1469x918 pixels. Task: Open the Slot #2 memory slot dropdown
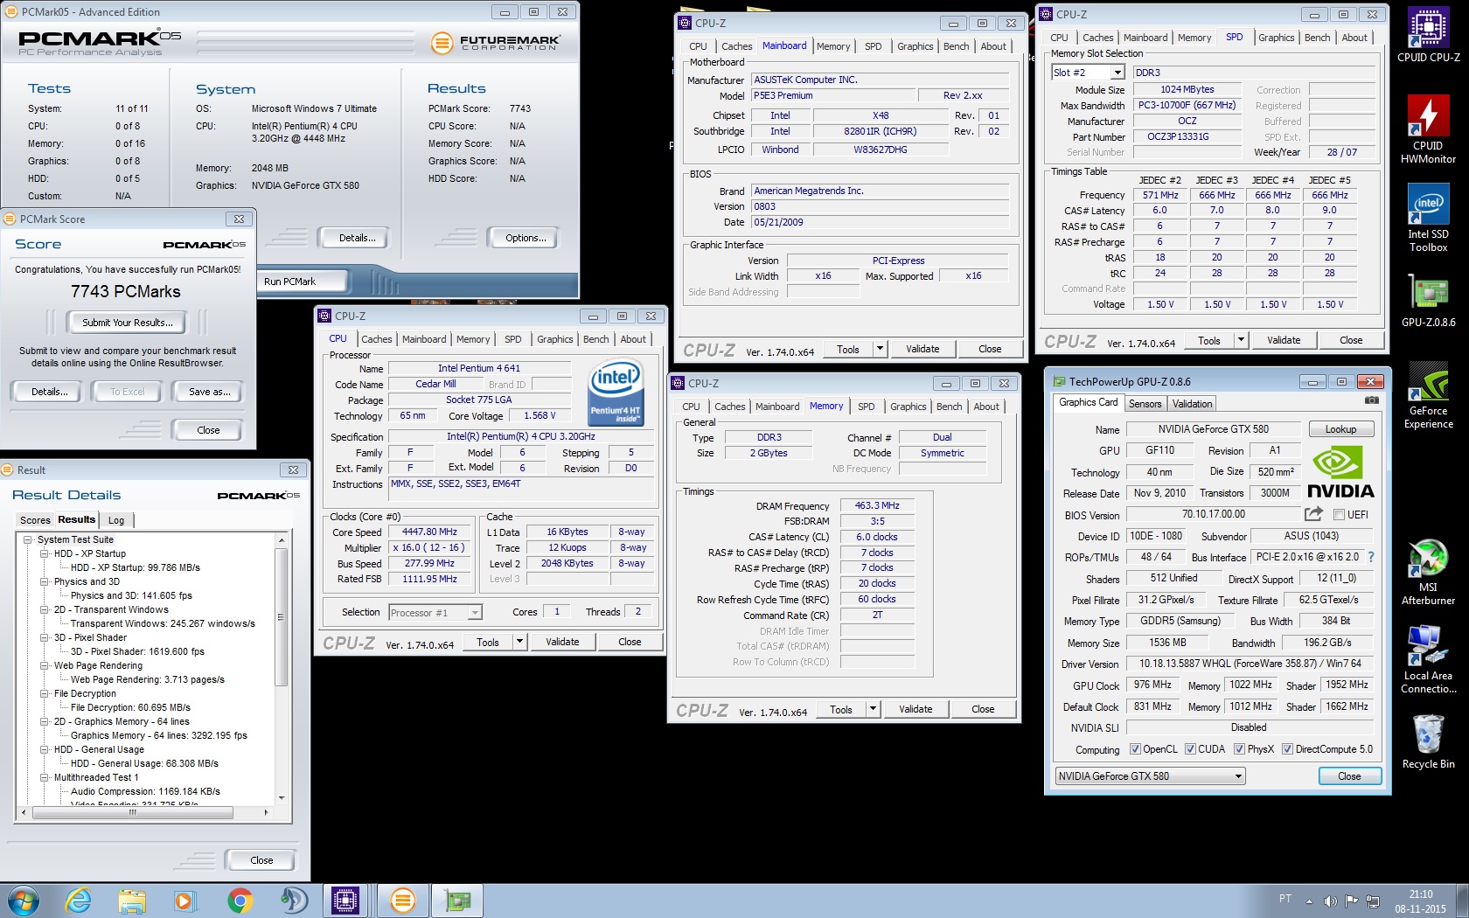[x=1119, y=73]
